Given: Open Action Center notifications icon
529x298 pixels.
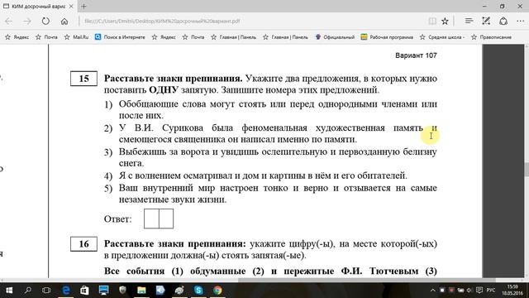Looking at the screenshot, I should tap(479, 291).
